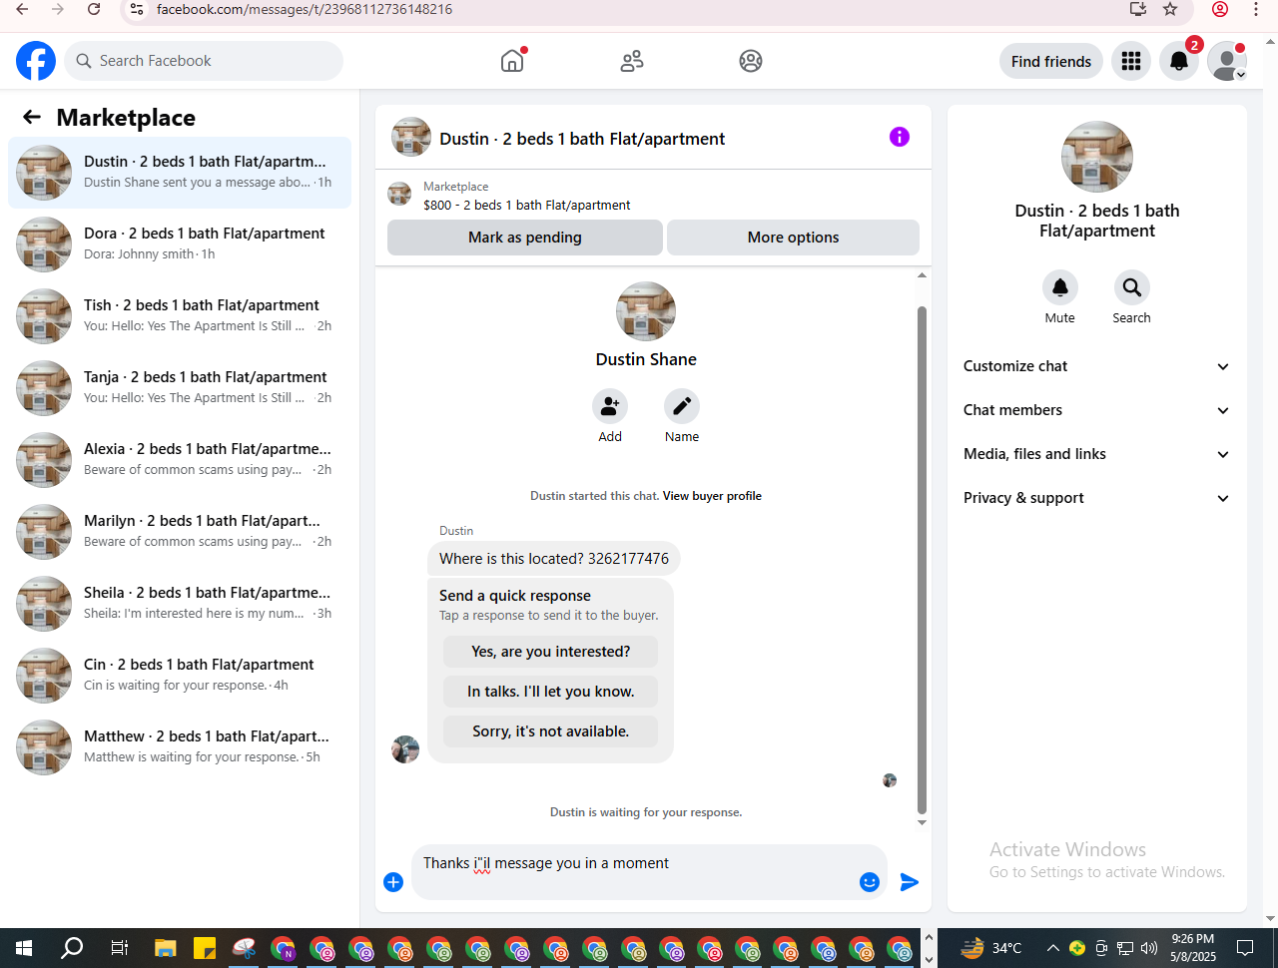1278x968 pixels.
Task: Edit chat name with the Name pencil icon
Action: 682,406
